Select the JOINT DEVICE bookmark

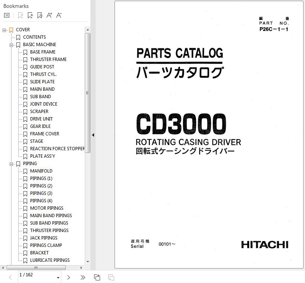tap(44, 104)
